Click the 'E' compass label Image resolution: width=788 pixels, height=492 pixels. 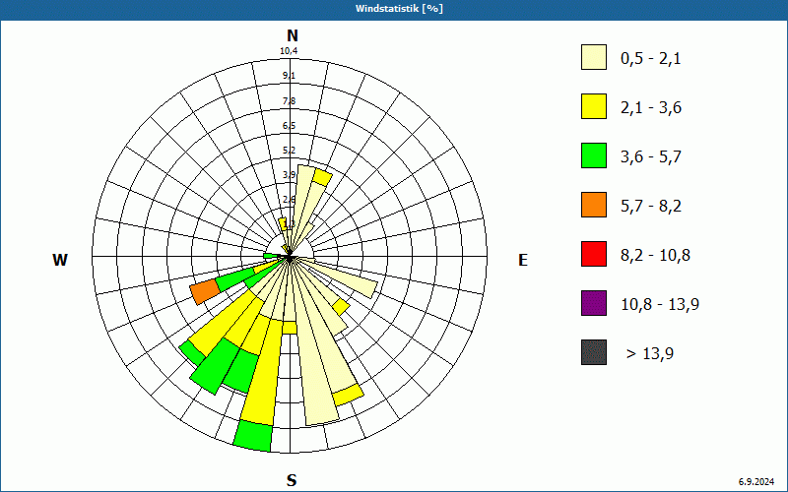pos(523,260)
